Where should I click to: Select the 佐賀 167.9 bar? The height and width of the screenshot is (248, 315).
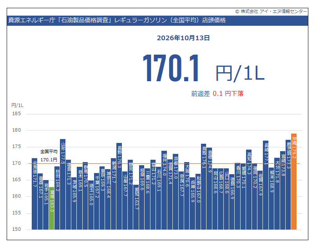coord(260,200)
